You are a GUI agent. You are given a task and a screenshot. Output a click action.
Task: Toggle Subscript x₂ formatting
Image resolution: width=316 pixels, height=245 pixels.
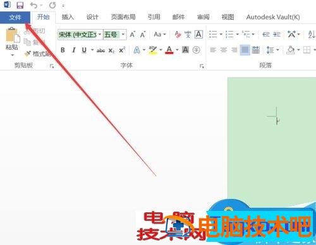pyautogui.click(x=111, y=51)
